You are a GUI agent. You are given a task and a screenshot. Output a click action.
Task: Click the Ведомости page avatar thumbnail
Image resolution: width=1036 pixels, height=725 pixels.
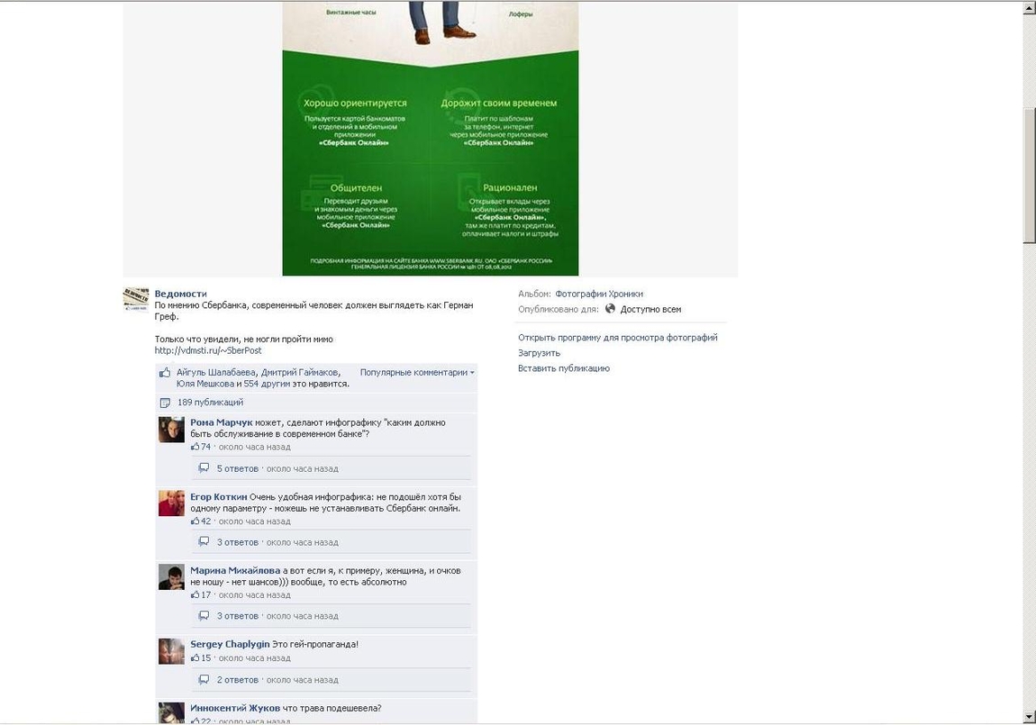tap(135, 299)
